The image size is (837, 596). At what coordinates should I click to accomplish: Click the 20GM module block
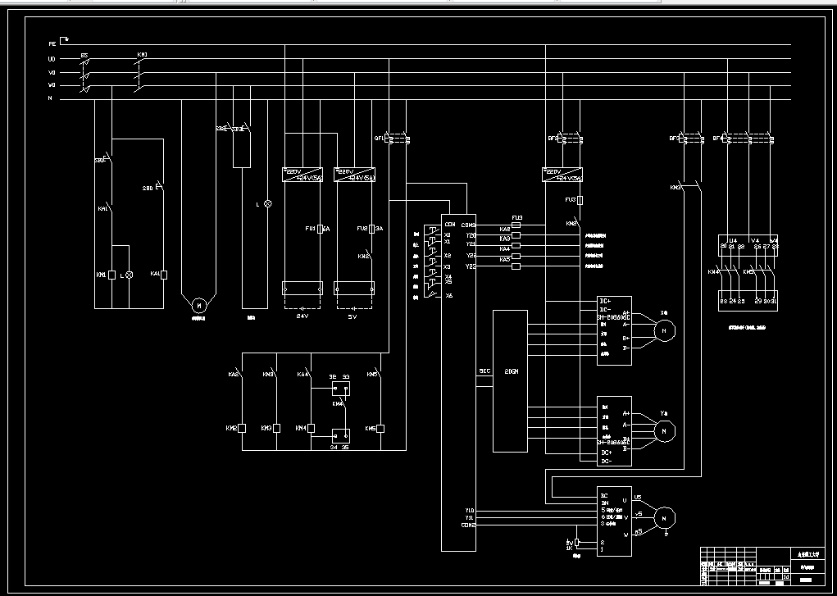coord(510,380)
